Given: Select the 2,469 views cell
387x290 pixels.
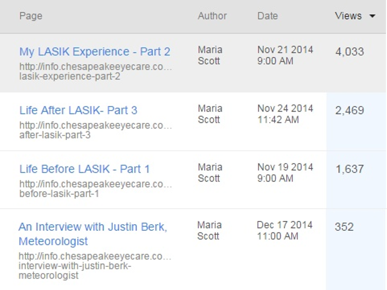Looking at the screenshot, I should [x=349, y=110].
